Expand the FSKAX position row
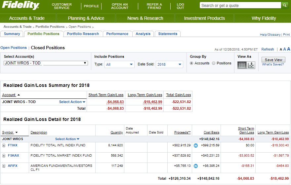Screen dimensions: 291x185 tap(4, 156)
